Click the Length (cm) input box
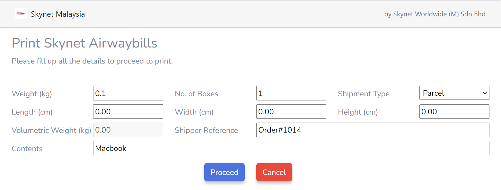The height and width of the screenshot is (190, 501). tap(128, 111)
